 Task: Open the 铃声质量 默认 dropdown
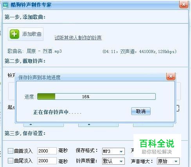click(x=114, y=161)
